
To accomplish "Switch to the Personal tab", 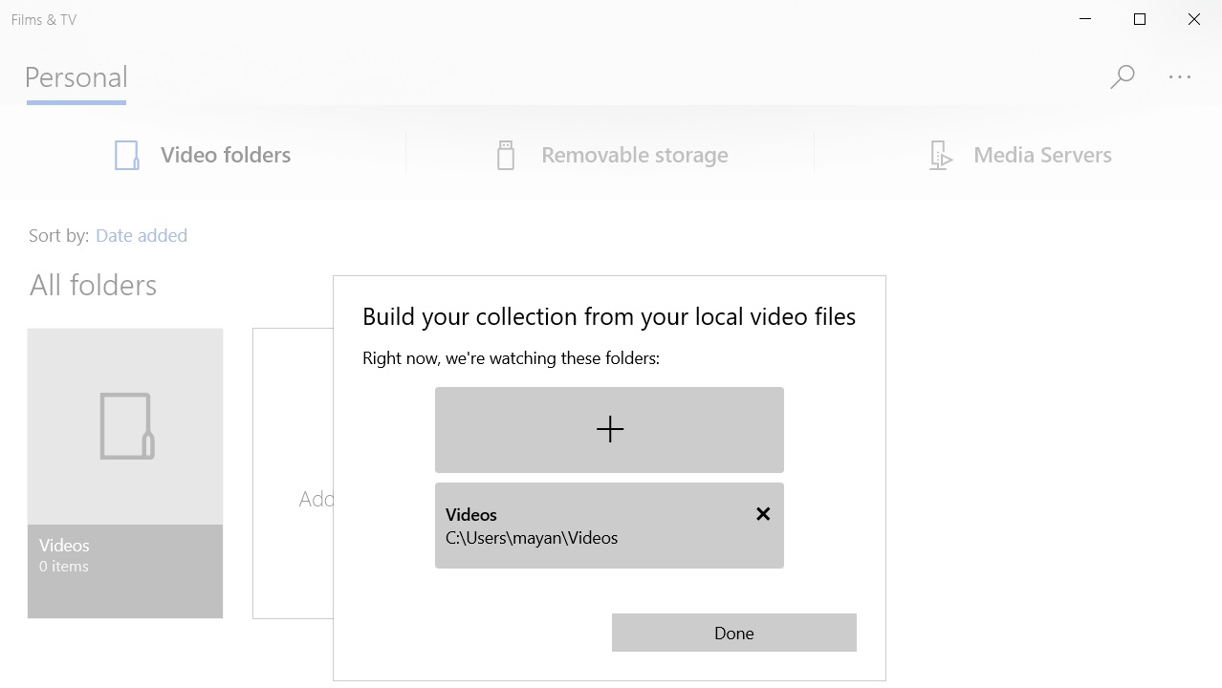I will 76,76.
